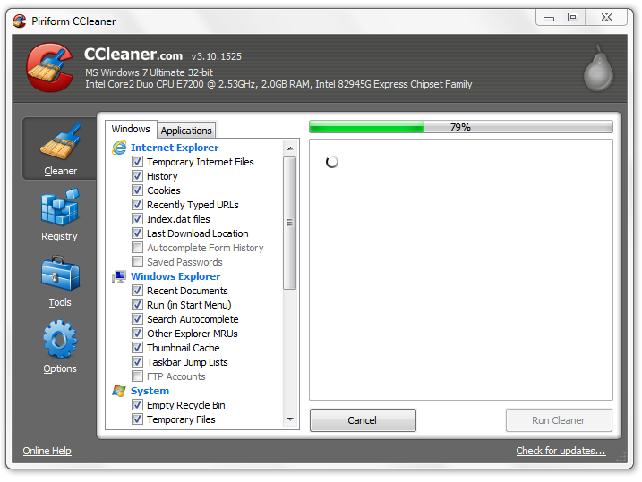The image size is (642, 482).
Task: Toggle Temporary Files checkbox
Action: coord(138,419)
